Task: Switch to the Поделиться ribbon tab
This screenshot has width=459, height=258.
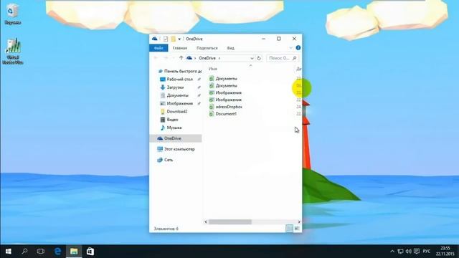Action: pos(207,48)
